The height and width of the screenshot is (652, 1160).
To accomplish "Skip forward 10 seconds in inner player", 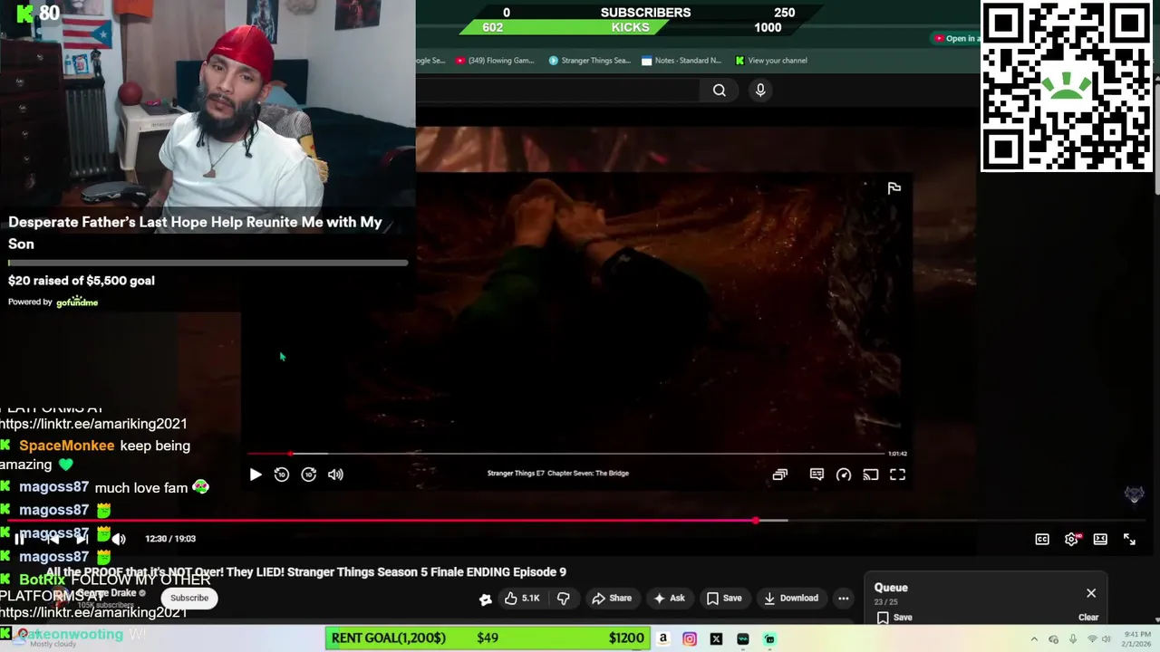I will click(x=309, y=475).
